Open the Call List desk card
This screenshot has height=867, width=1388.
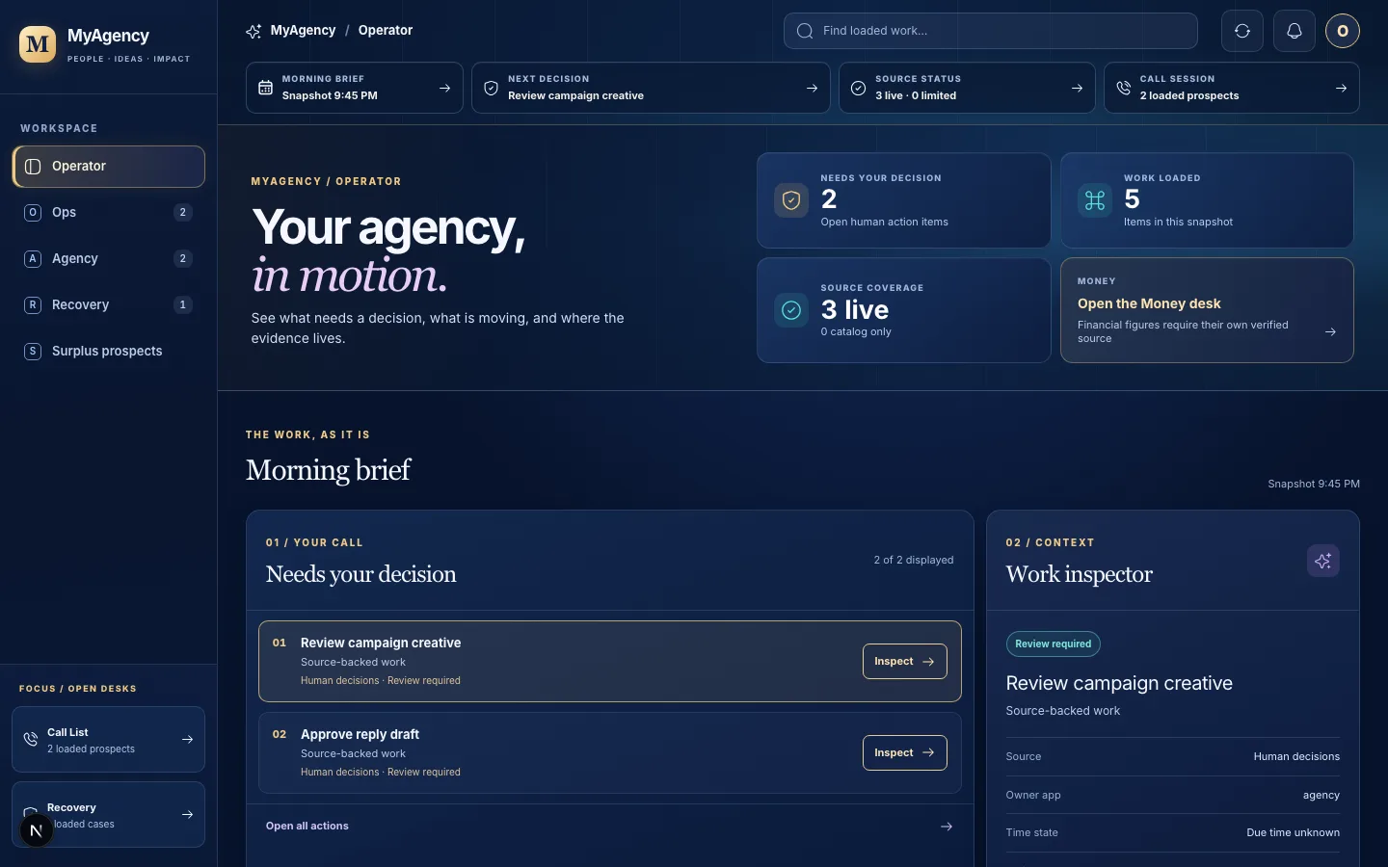click(x=108, y=740)
